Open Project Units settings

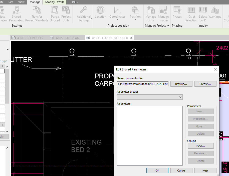pos(66,14)
